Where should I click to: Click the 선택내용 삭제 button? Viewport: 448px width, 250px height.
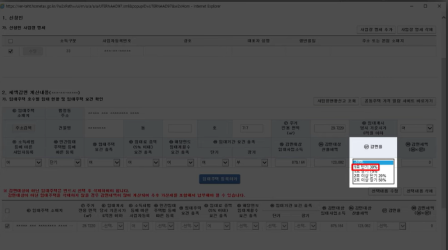tap(420, 191)
